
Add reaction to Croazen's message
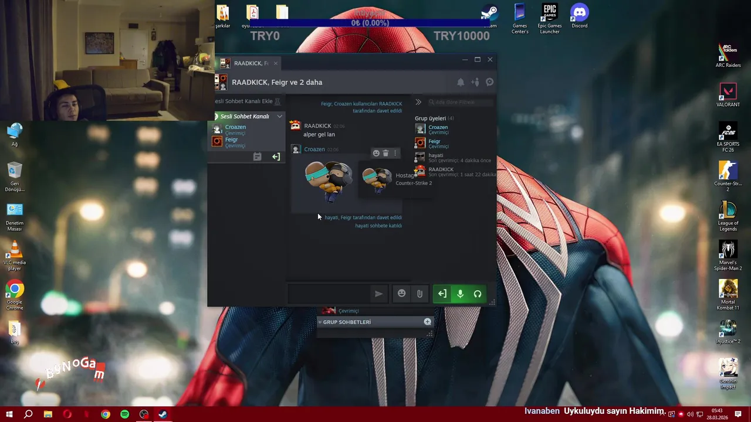(376, 153)
